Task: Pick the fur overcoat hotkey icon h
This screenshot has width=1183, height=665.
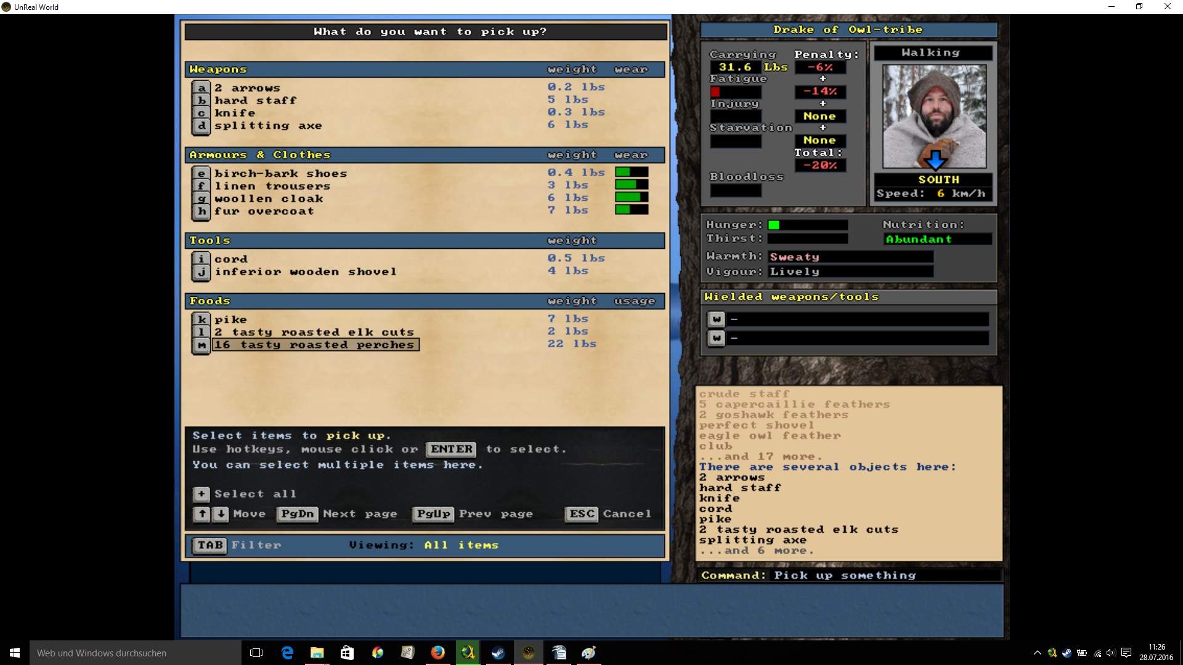Action: tap(201, 211)
